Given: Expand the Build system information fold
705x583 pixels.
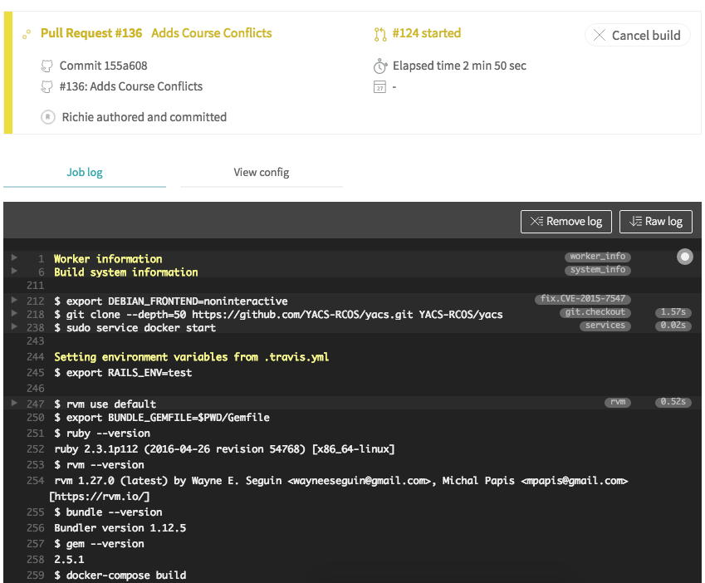Looking at the screenshot, I should tap(14, 271).
